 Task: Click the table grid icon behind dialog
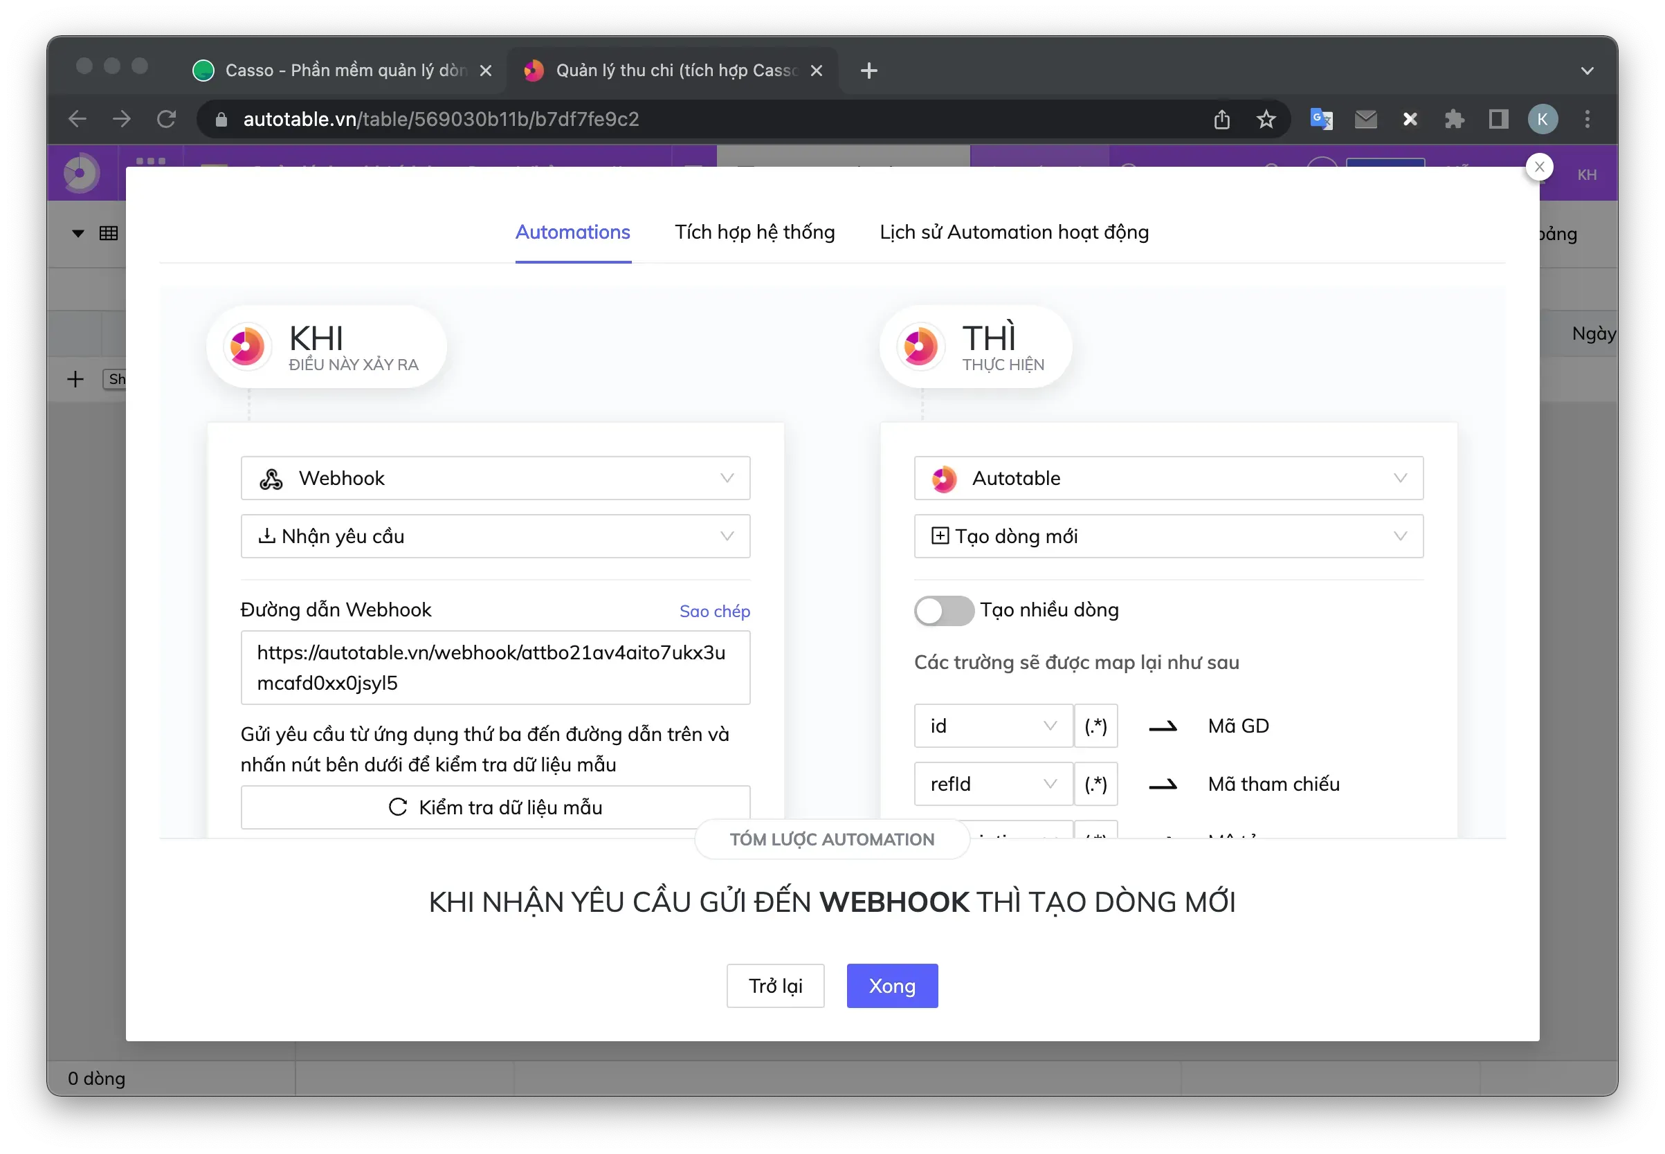(109, 233)
